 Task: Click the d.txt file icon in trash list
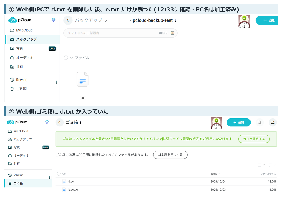(64, 182)
